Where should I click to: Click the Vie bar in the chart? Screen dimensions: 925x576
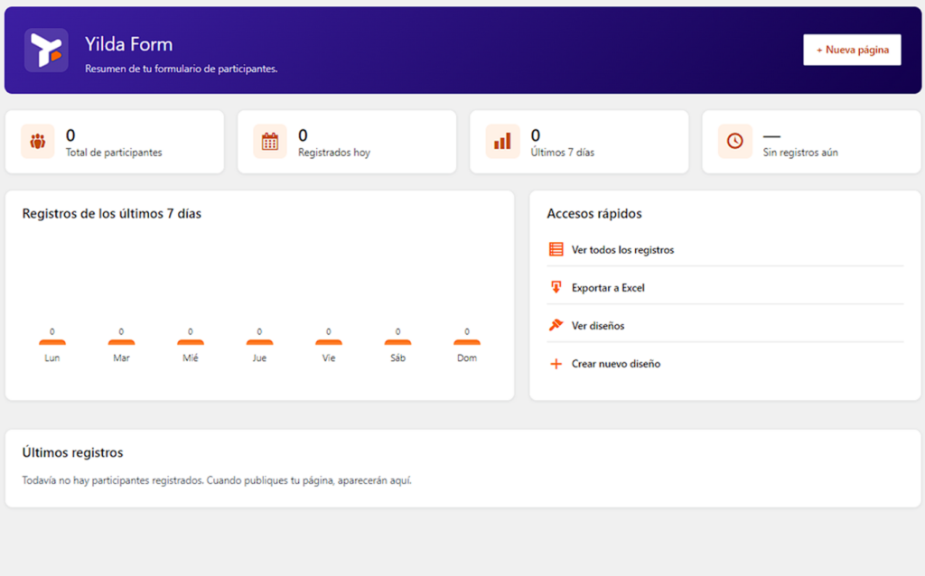click(x=329, y=342)
